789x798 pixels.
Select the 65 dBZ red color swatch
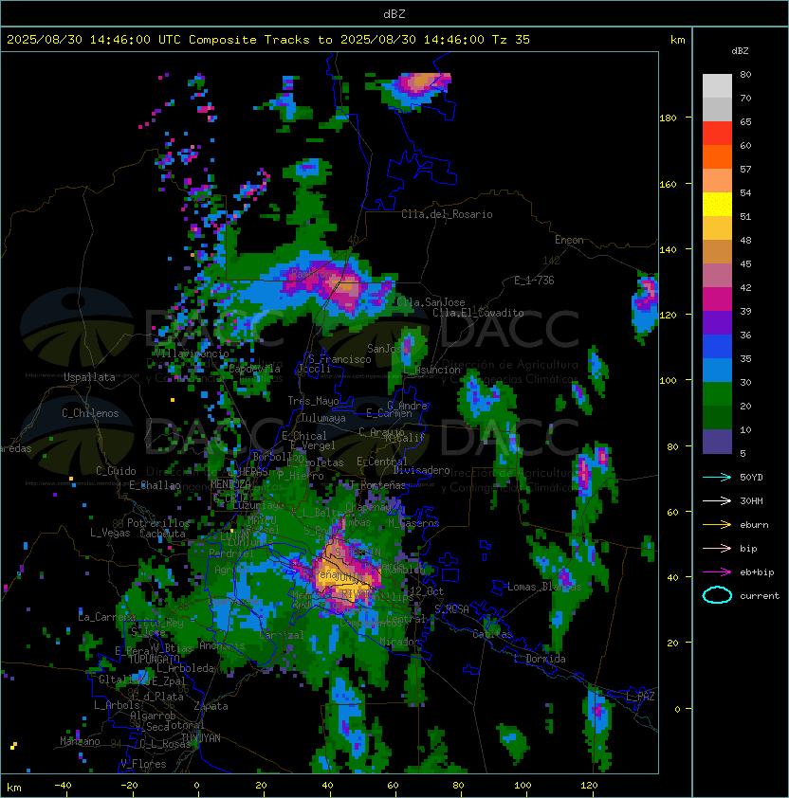pos(717,134)
